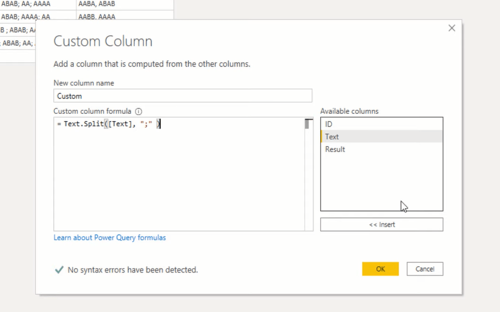Select Result in Available columns
The width and height of the screenshot is (500, 312).
[x=381, y=149]
